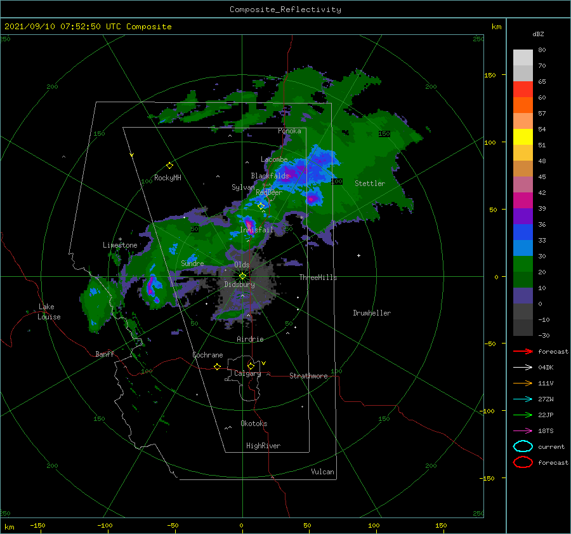Image resolution: width=571 pixels, height=534 pixels.
Task: Click the Lake Louise label on map
Action: point(49,312)
